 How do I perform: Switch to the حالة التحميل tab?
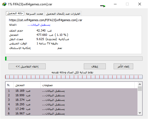click(x=15, y=13)
